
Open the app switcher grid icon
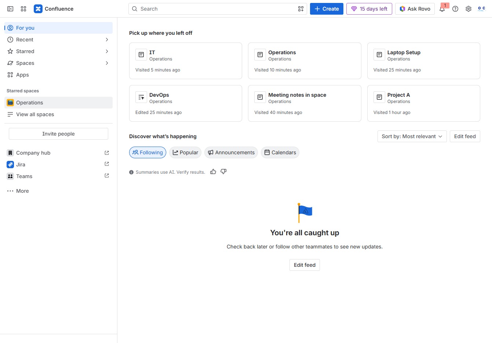[x=23, y=9]
